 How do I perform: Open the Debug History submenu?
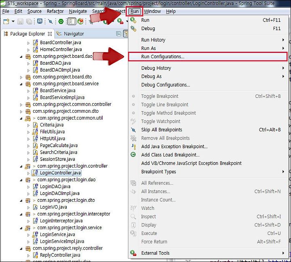pos(208,68)
